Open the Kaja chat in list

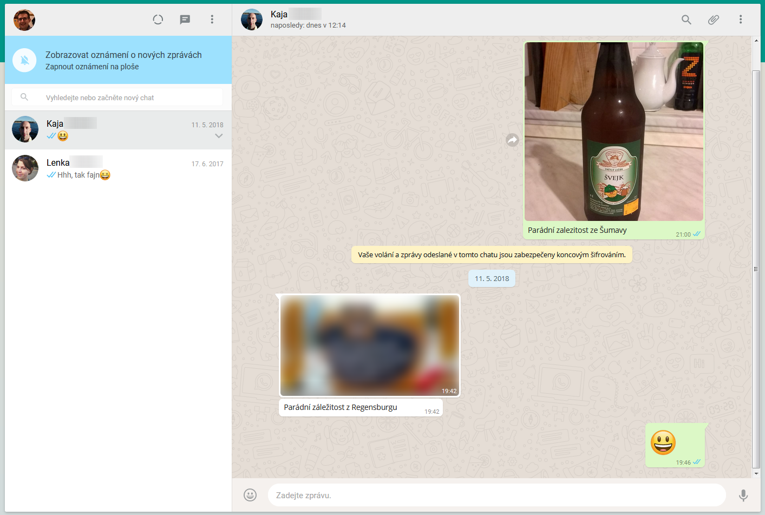coord(118,130)
